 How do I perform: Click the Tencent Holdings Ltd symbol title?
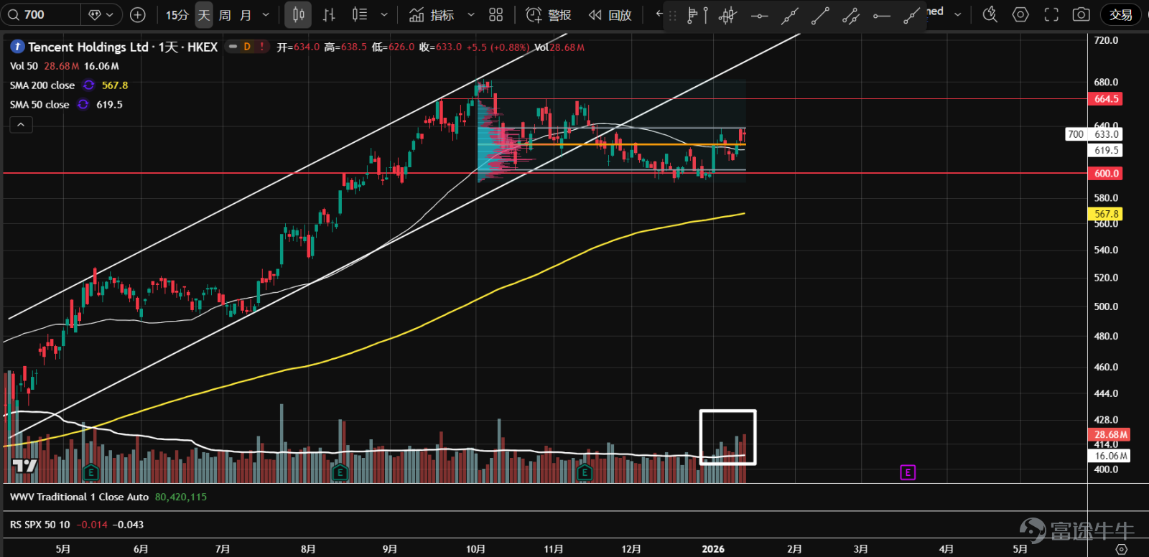click(88, 47)
